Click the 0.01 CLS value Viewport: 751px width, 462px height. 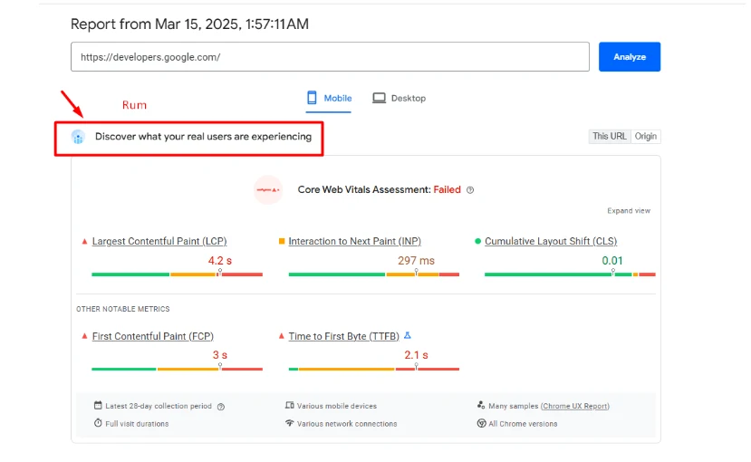(x=612, y=261)
